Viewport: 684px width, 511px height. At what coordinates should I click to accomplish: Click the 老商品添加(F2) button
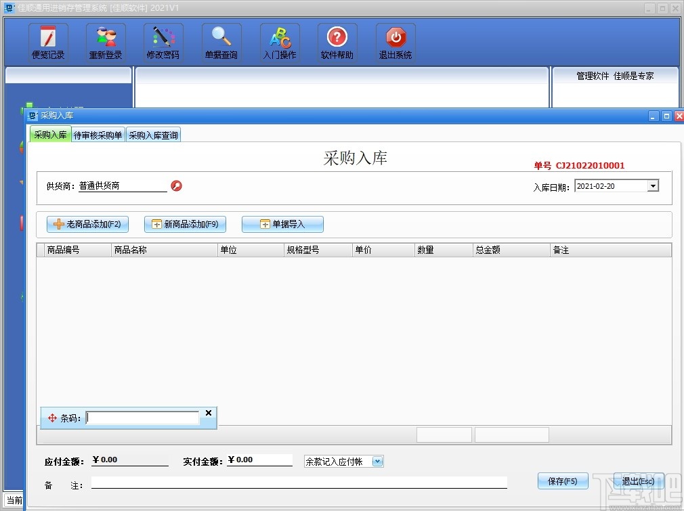click(87, 224)
